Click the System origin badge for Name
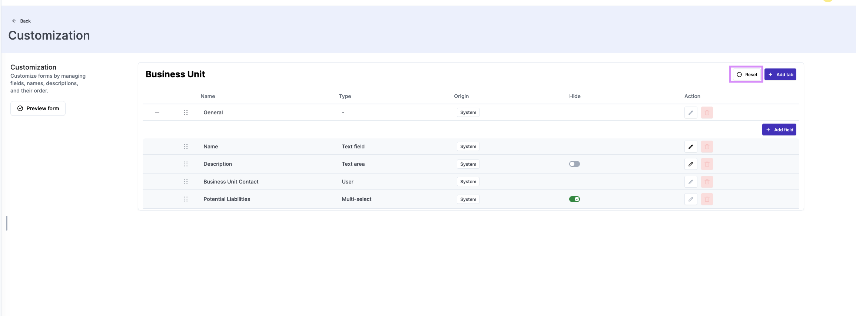 pyautogui.click(x=468, y=147)
